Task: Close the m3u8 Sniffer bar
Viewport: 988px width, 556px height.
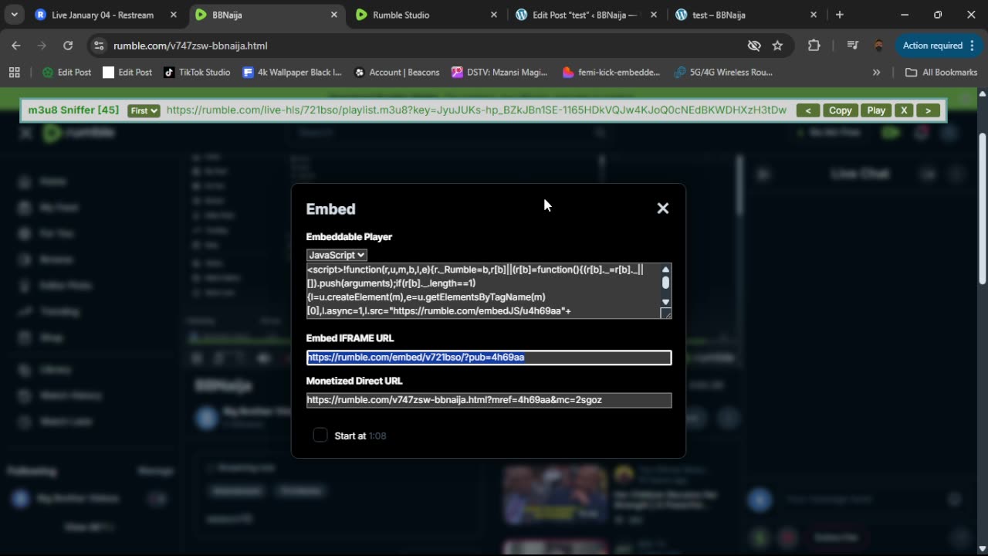Action: [904, 110]
